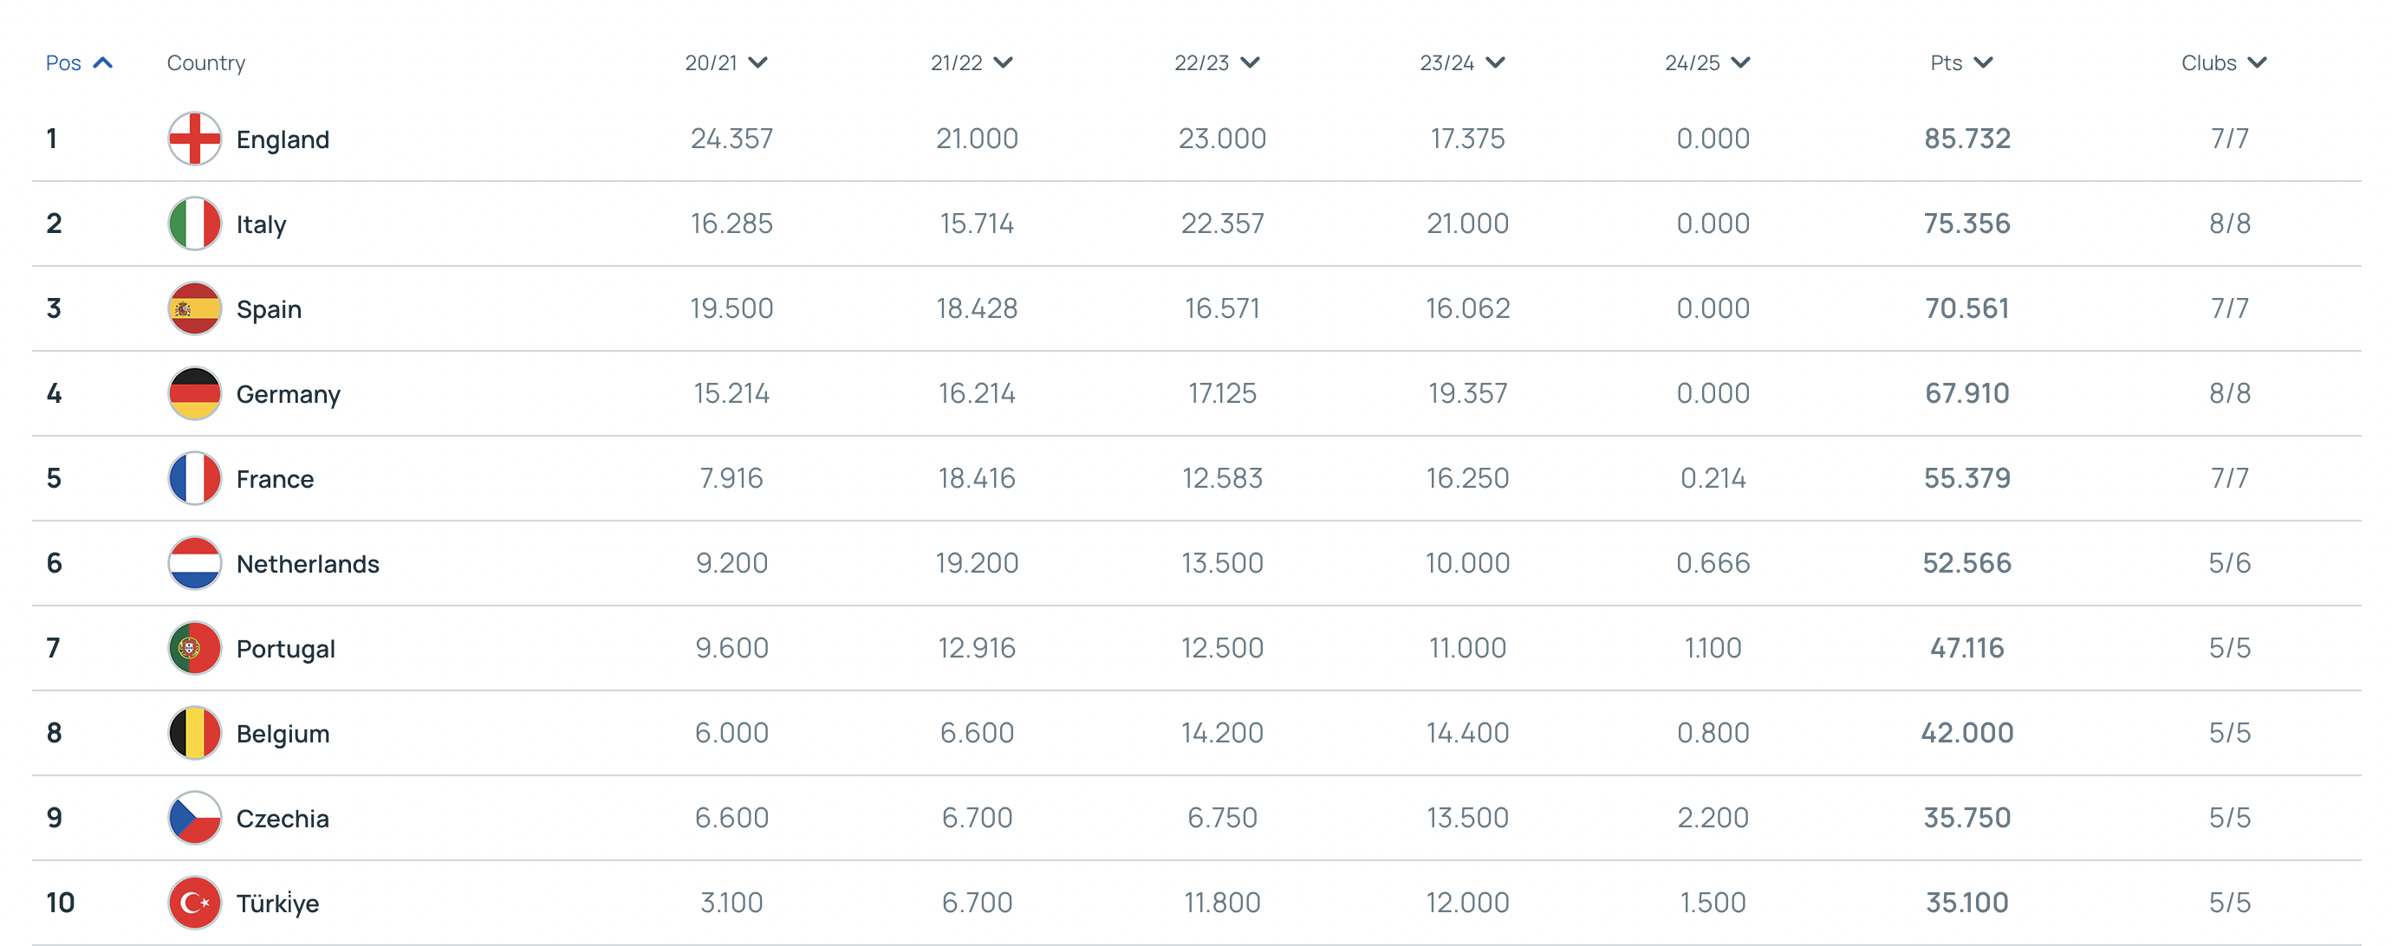Open the Belgium country link
This screenshot has width=2392, height=946.
click(283, 734)
